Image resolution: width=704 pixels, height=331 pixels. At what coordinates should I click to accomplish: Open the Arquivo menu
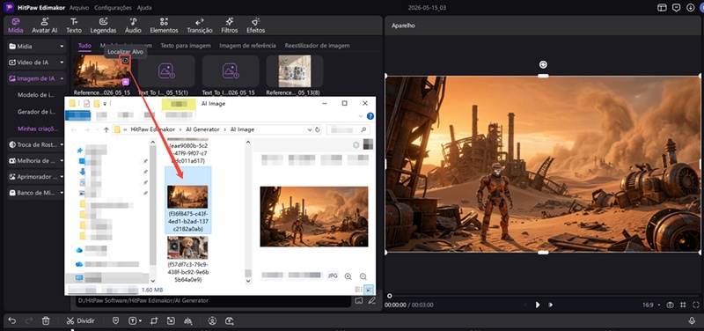(79, 8)
